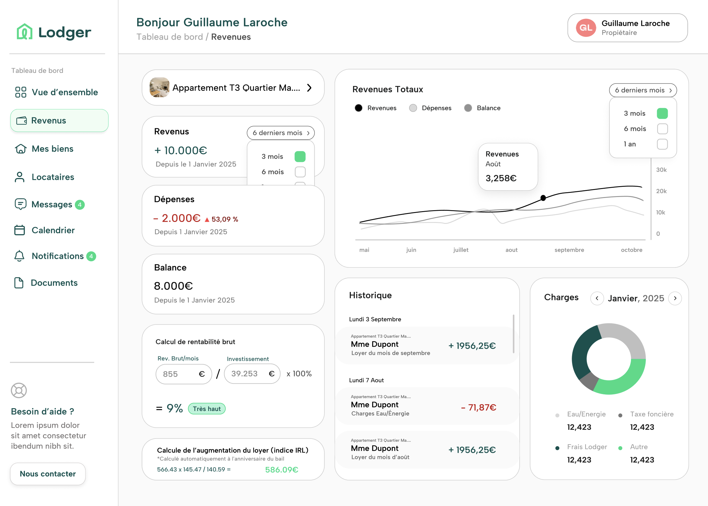708x506 pixels.
Task: Check '6 mois' checkbox in Revenues Totaux chart
Action: [x=662, y=129]
